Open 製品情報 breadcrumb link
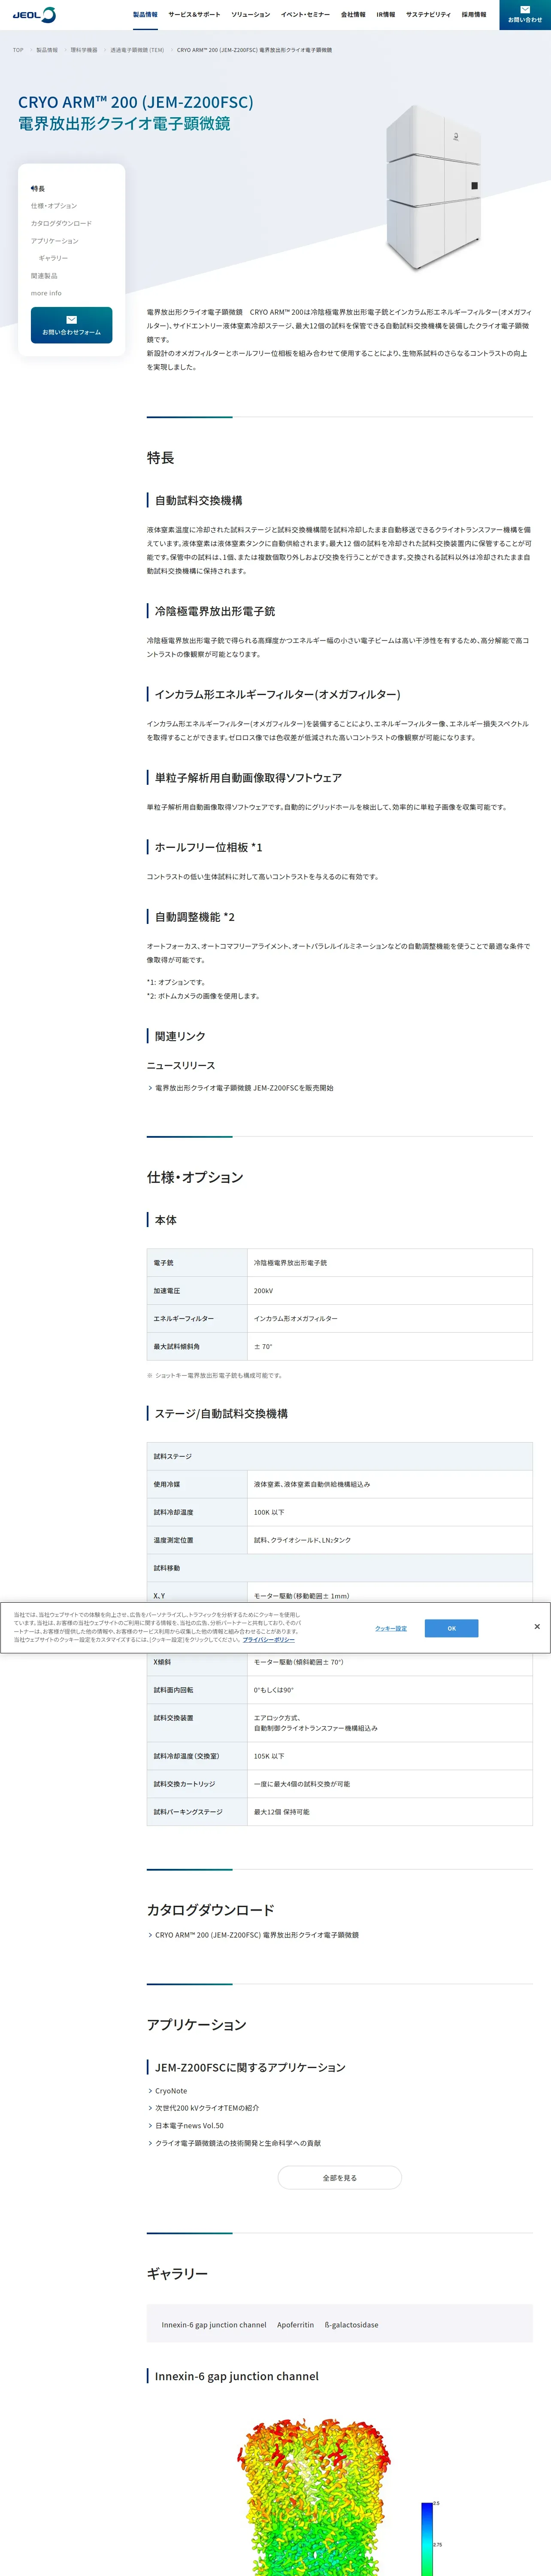Viewport: 551px width, 2576px height. pos(47,50)
